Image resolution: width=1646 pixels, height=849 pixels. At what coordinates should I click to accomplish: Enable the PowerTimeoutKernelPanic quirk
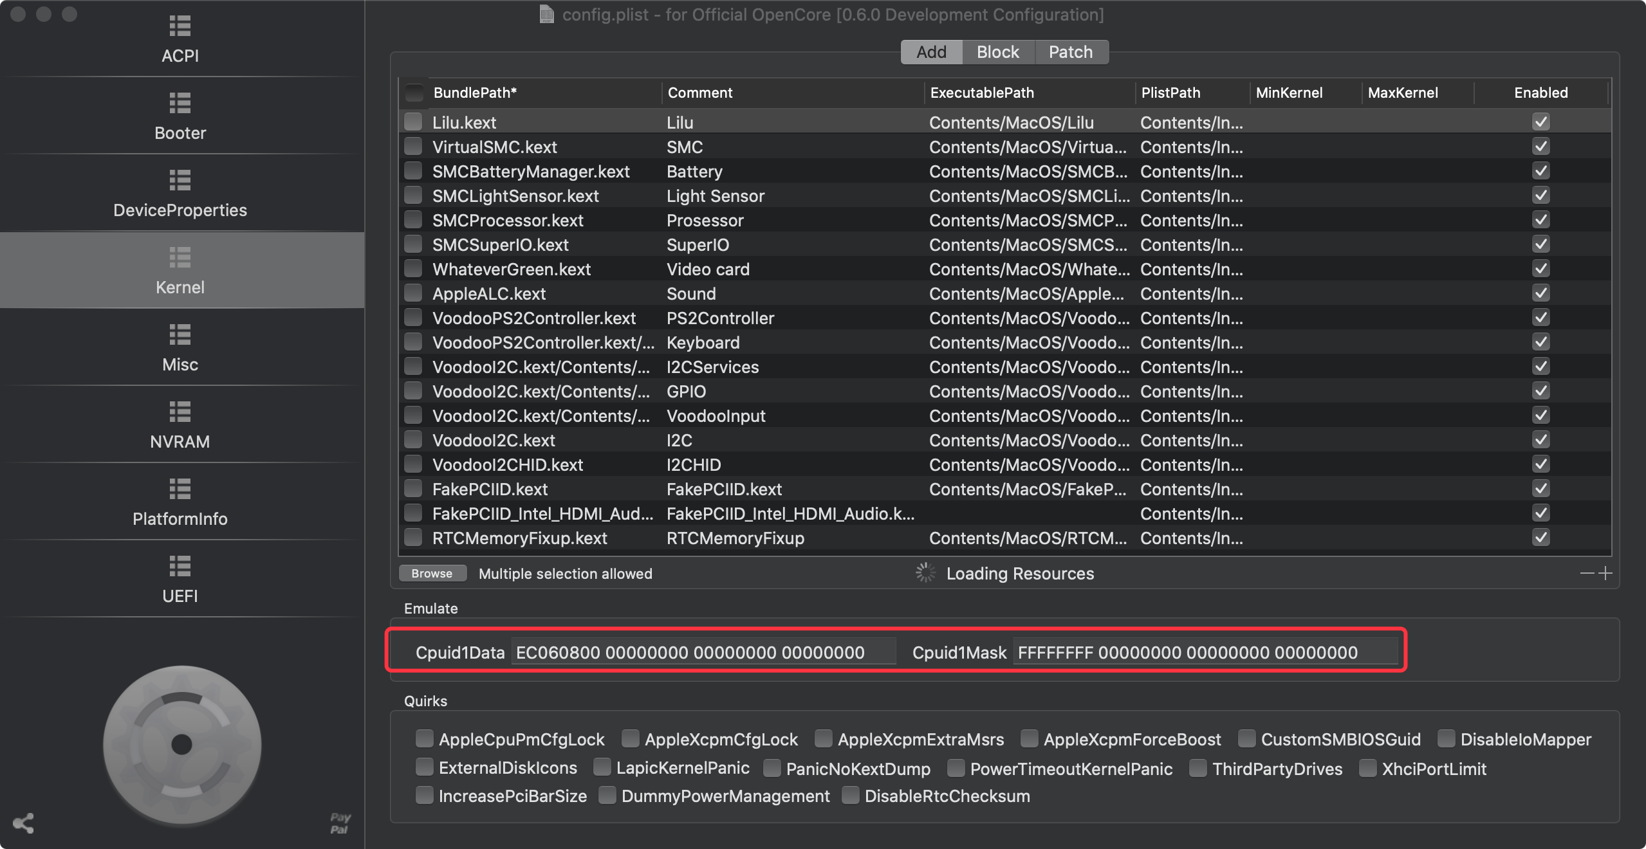956,767
